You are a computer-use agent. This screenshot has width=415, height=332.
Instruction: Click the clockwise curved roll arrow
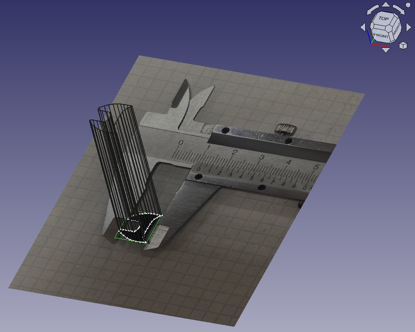point(398,9)
